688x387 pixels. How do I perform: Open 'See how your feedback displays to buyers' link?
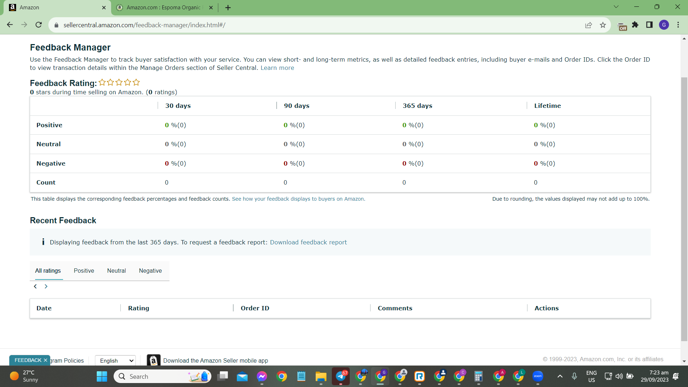pos(298,199)
